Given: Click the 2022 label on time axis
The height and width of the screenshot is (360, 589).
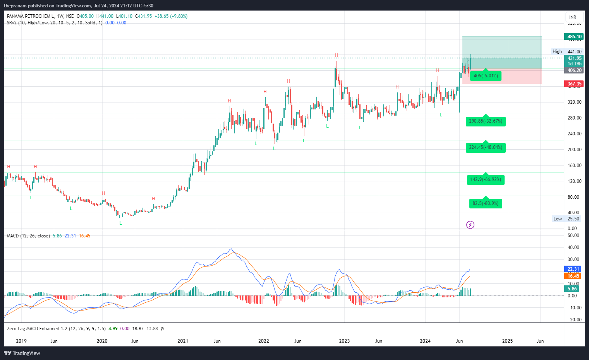Looking at the screenshot, I should pos(264,341).
